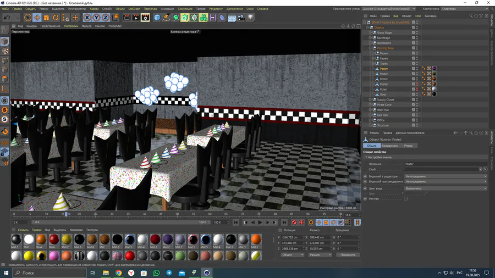Viewport: 495px width, 278px height.
Task: Toggle Structure layer checkmark
Action: click(x=413, y=125)
